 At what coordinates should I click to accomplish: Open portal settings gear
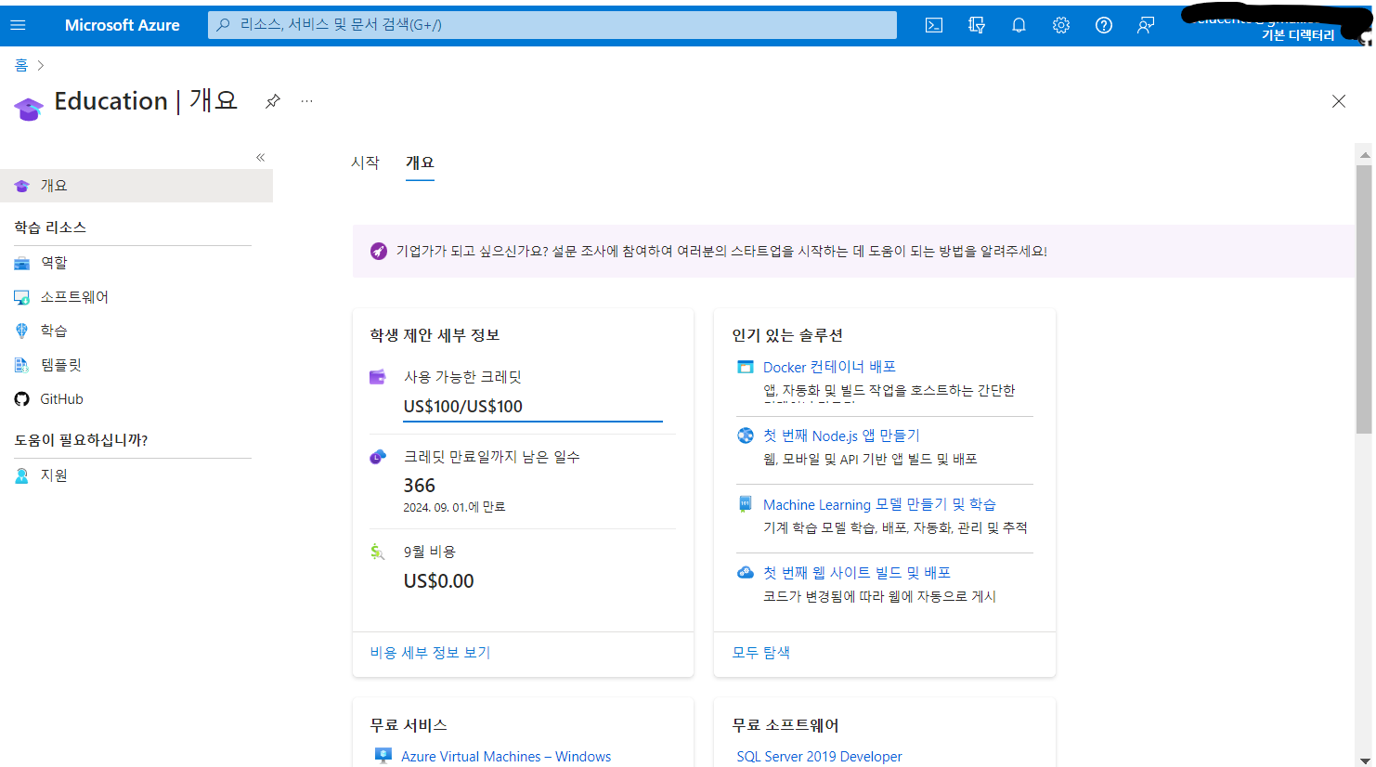(1061, 25)
